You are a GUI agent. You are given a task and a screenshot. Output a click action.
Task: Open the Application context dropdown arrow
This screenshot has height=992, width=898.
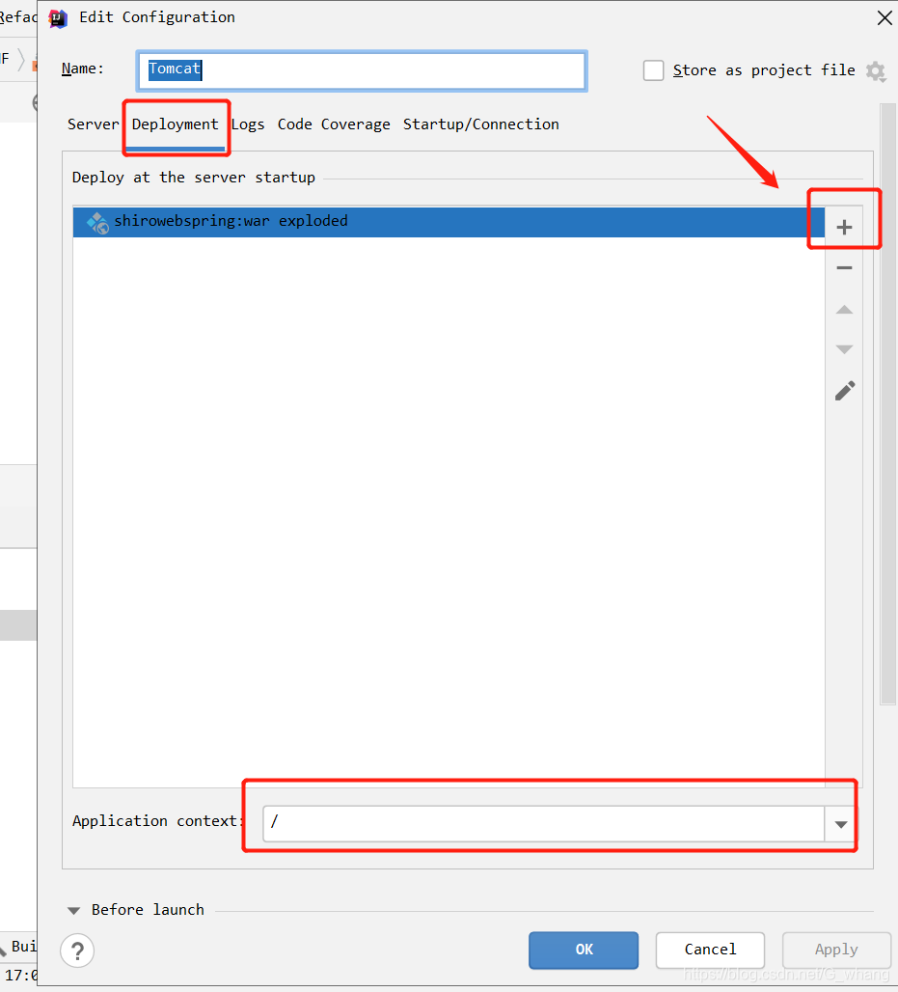tap(840, 824)
